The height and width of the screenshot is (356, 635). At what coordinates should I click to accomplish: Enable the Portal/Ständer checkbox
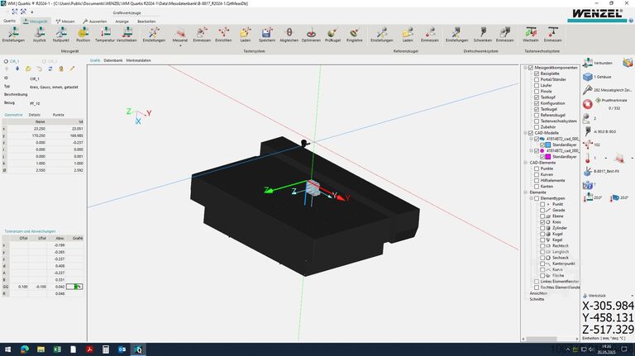tap(537, 79)
